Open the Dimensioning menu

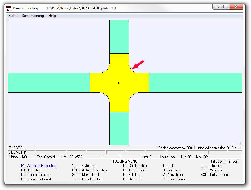coord(33,16)
